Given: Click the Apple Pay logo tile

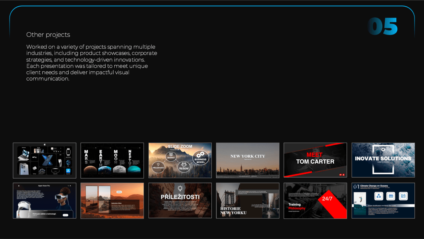Looking at the screenshot, I should point(34,157).
